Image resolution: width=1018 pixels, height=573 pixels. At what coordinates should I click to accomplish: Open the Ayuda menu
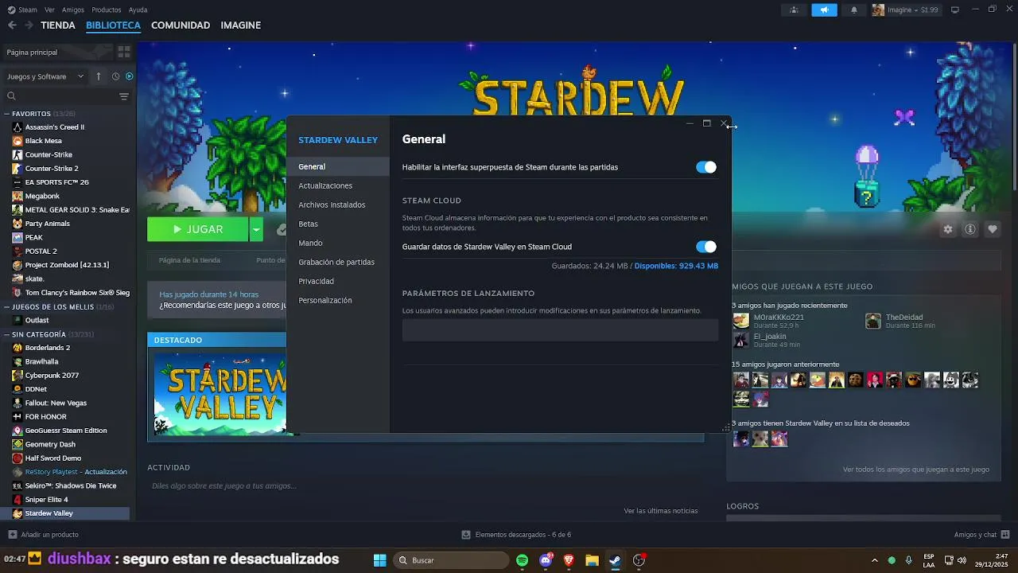coord(138,10)
